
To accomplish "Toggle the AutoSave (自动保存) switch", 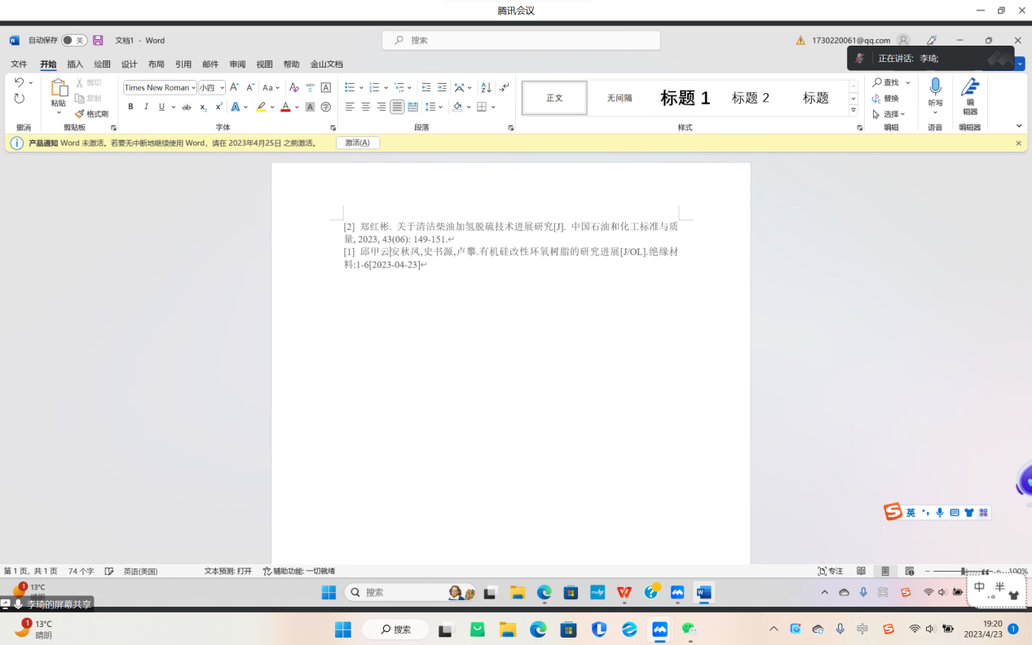I will pyautogui.click(x=74, y=40).
